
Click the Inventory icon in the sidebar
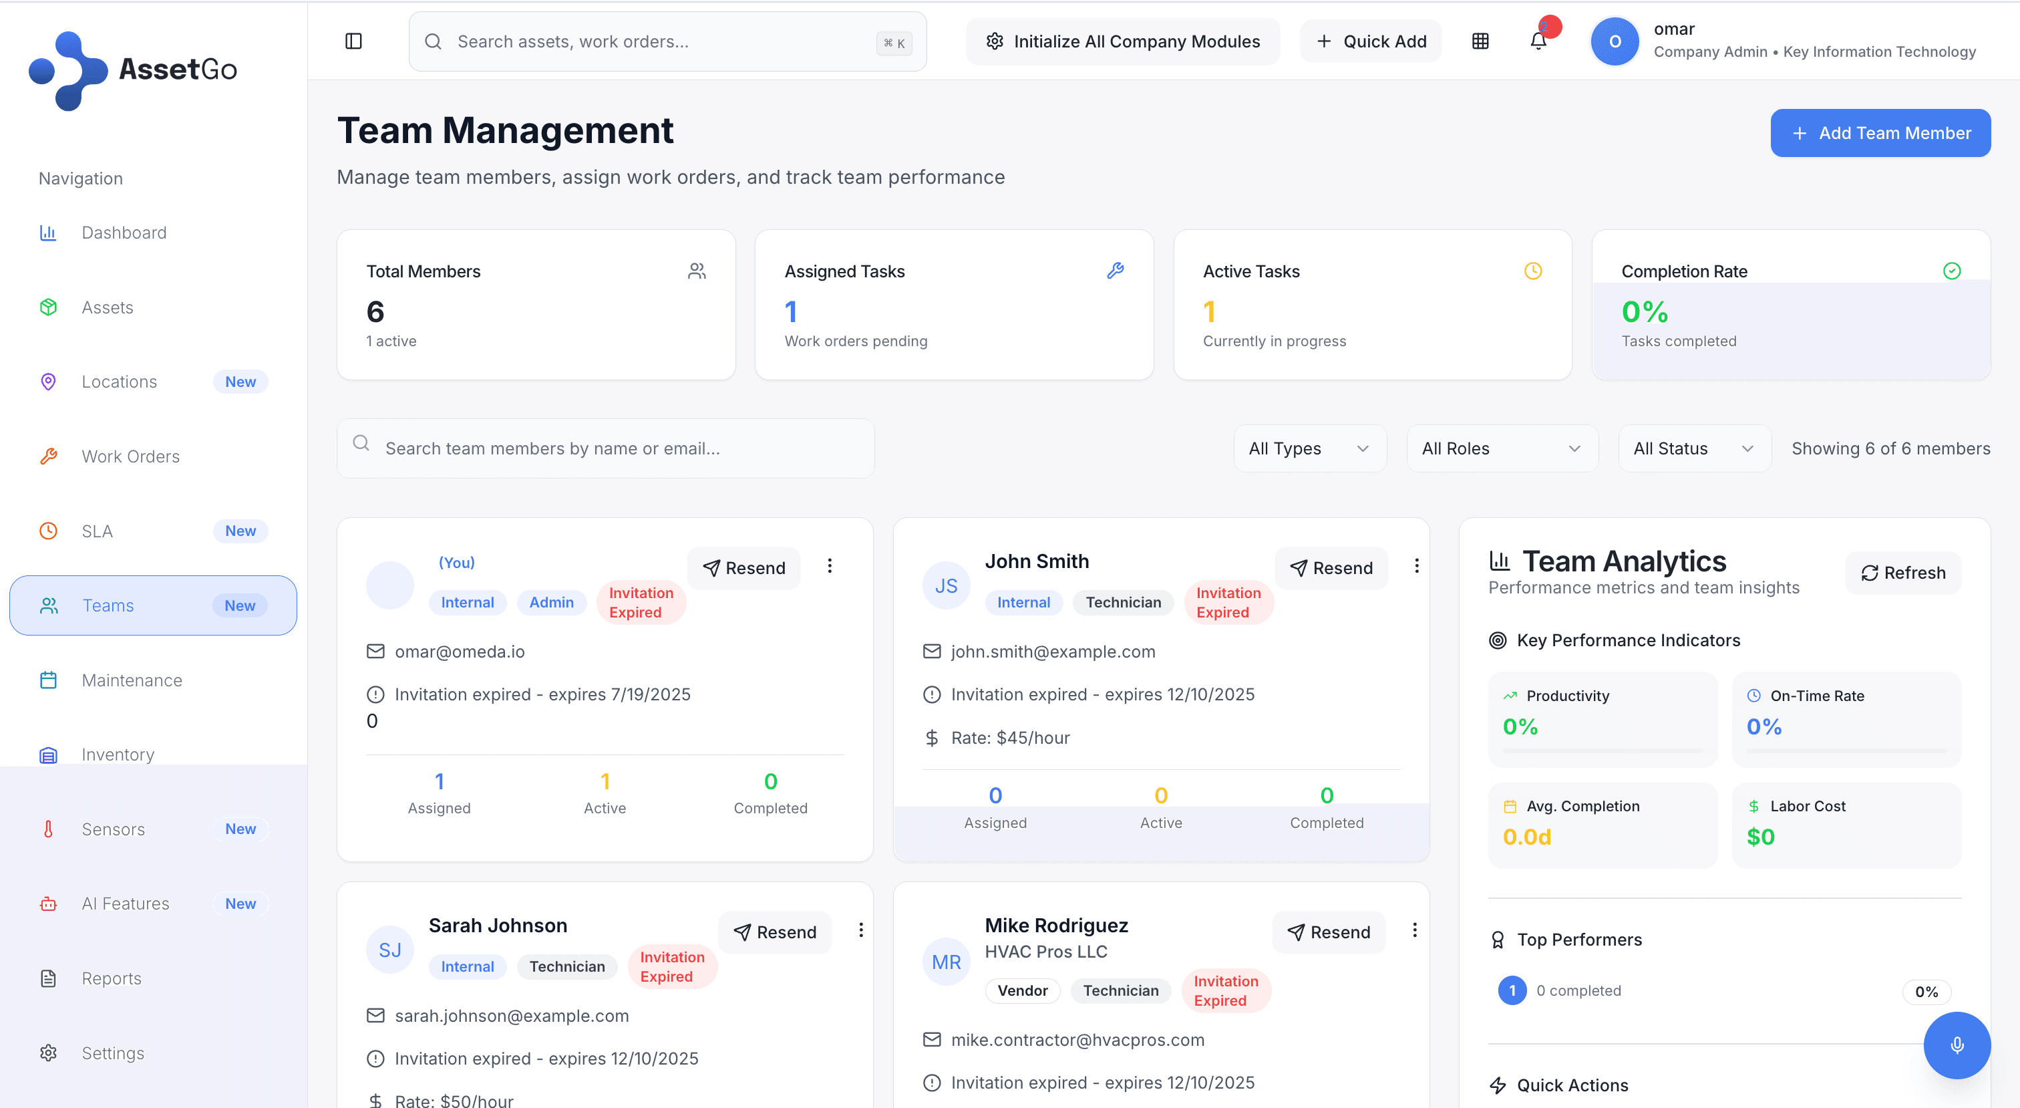pyautogui.click(x=48, y=754)
